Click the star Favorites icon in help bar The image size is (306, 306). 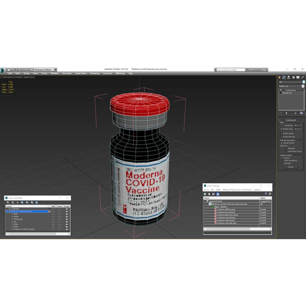(x=259, y=70)
